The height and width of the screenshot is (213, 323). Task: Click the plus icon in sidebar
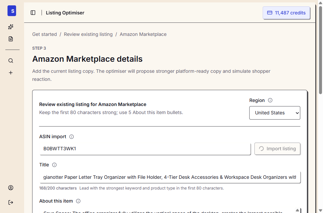[11, 73]
